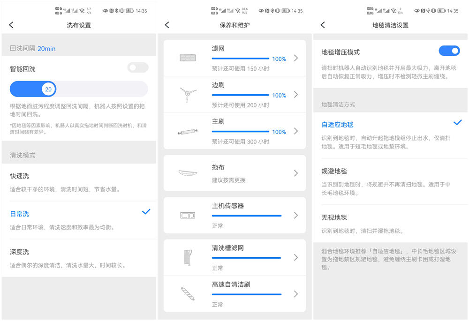469x321 pixels.
Task: Tap the back arrow on 地毯清洁设置 page
Action: tap(323, 25)
